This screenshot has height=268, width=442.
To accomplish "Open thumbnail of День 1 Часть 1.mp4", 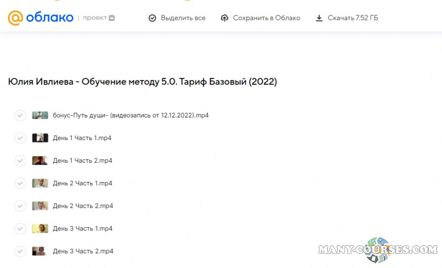I will click(40, 138).
